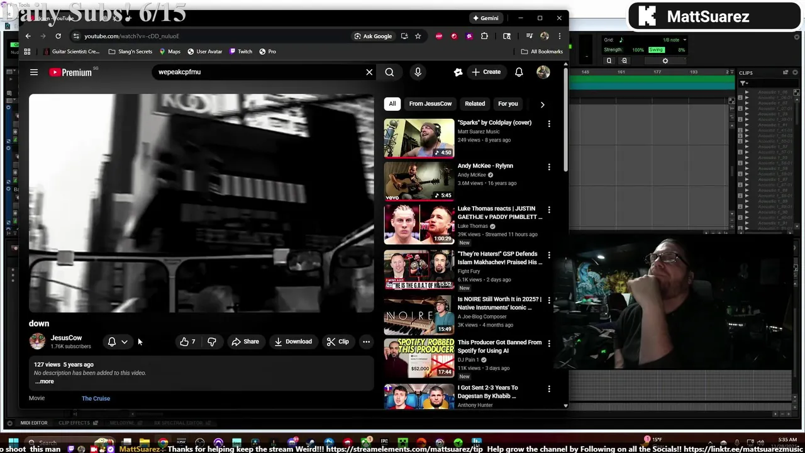Select the 'For you' chip

point(508,104)
